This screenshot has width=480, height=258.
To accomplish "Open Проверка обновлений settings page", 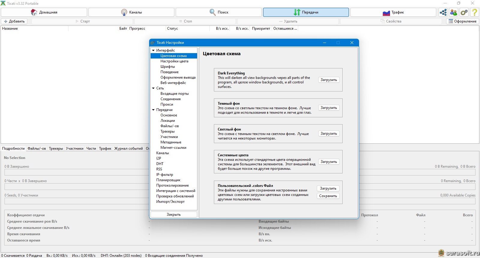I will (x=175, y=196).
